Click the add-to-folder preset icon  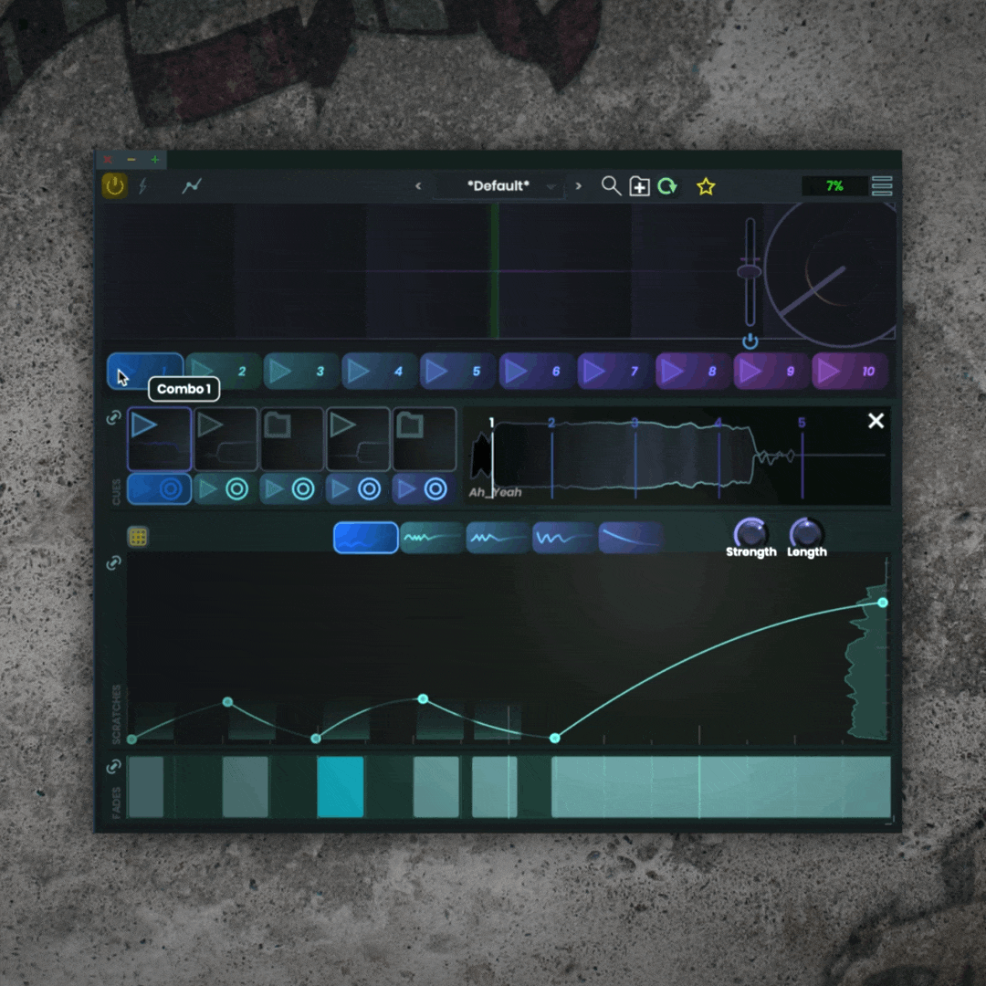pyautogui.click(x=639, y=187)
